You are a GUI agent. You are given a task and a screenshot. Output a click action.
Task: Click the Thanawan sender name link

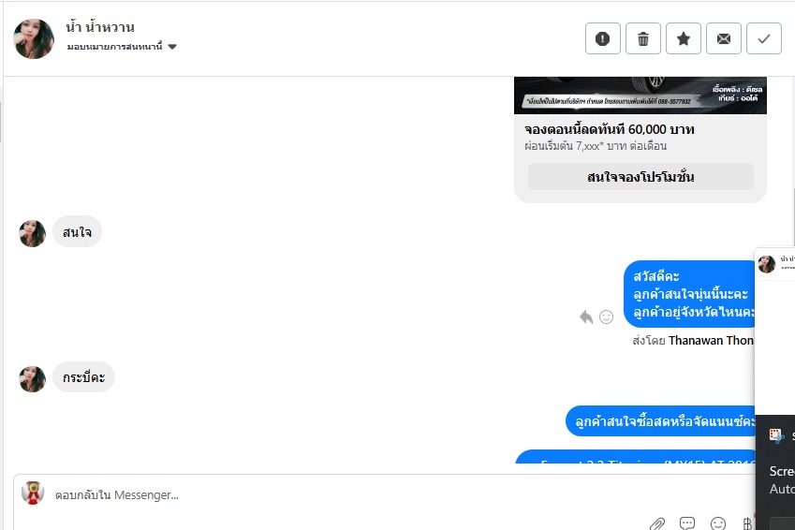711,340
